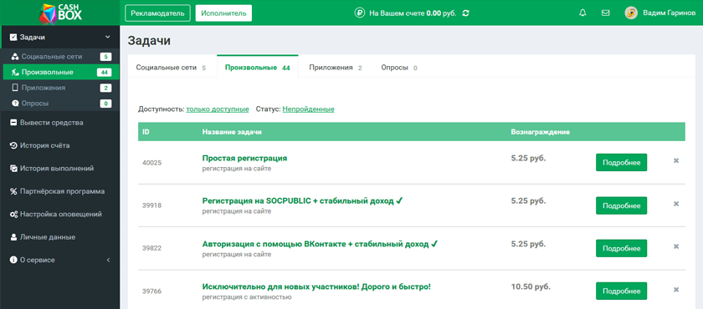Click the task ID 39918
This screenshot has width=703, height=309.
[152, 205]
